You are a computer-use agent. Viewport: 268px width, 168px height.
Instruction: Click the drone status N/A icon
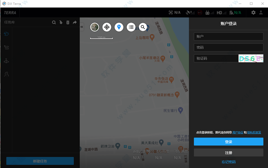click(x=175, y=13)
